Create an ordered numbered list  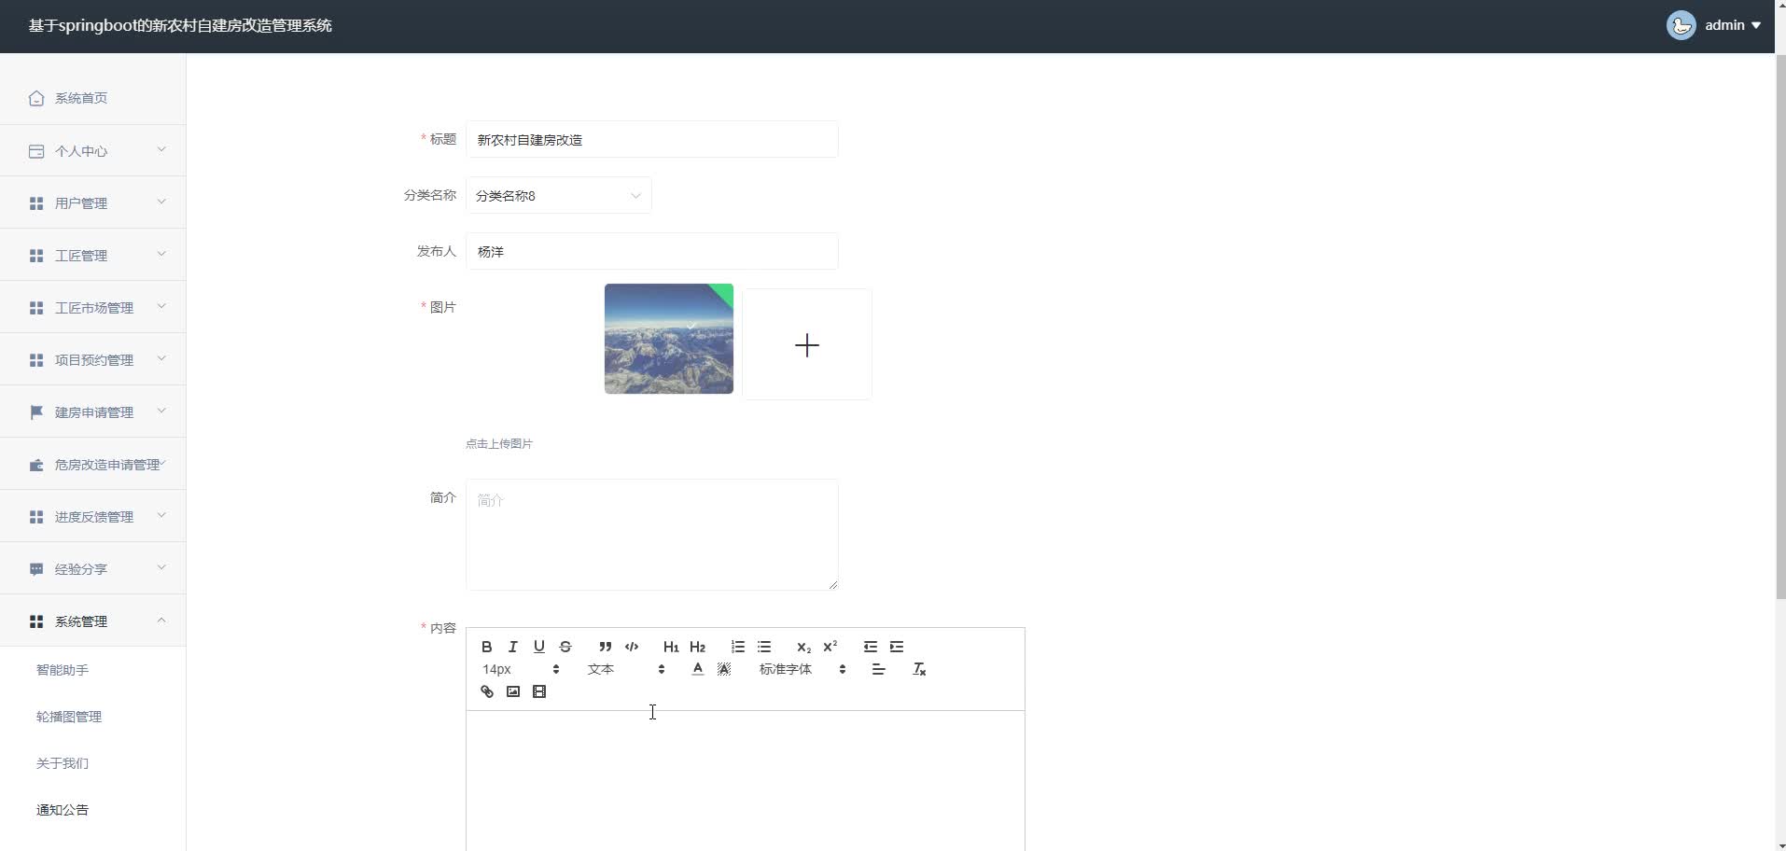pyautogui.click(x=737, y=647)
